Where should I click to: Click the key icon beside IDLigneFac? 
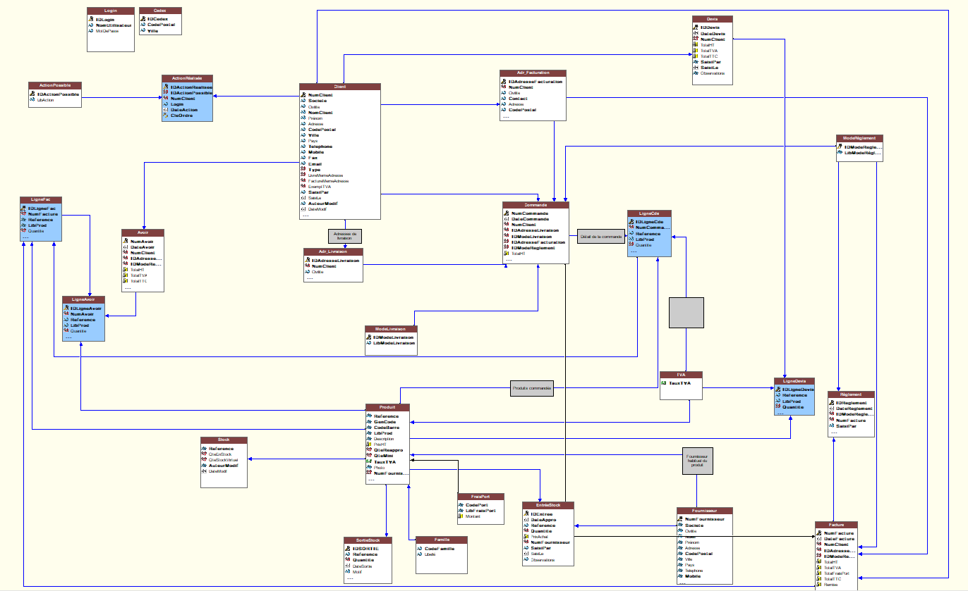coord(24,209)
